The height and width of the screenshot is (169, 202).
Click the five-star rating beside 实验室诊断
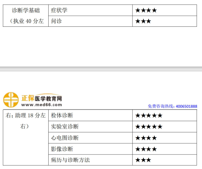click(149, 127)
